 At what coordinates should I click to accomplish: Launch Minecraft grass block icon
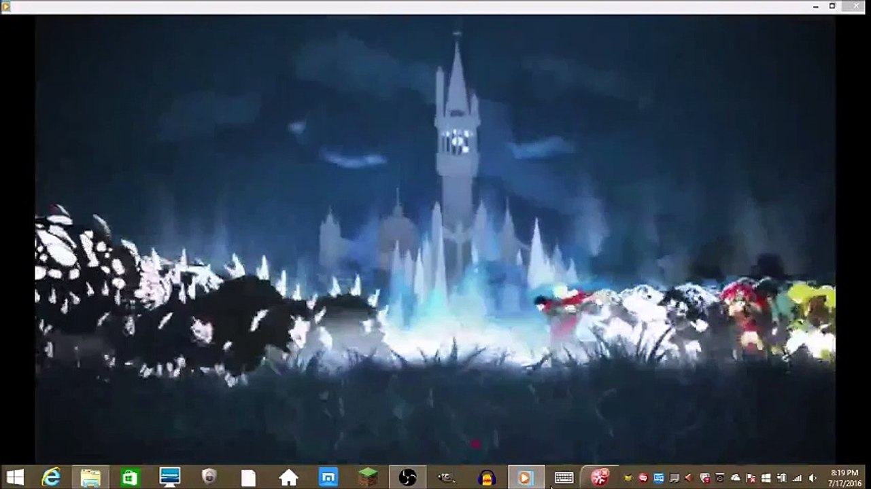[368, 477]
